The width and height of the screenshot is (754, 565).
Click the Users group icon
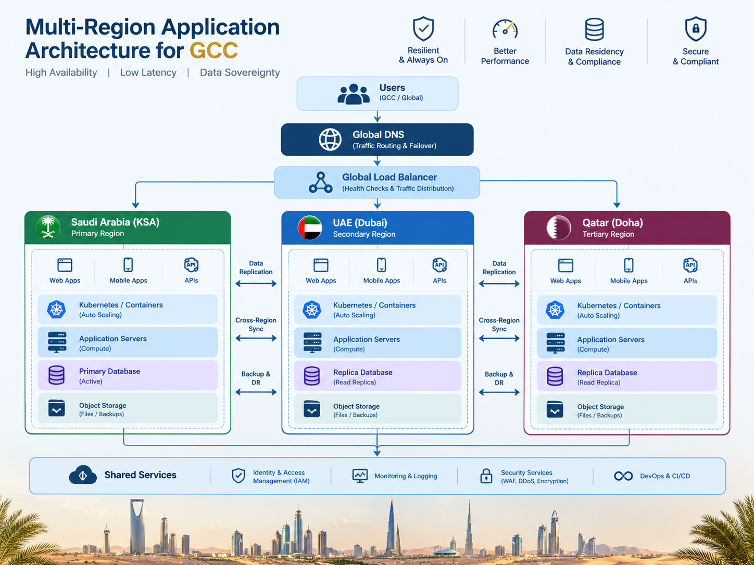point(354,94)
